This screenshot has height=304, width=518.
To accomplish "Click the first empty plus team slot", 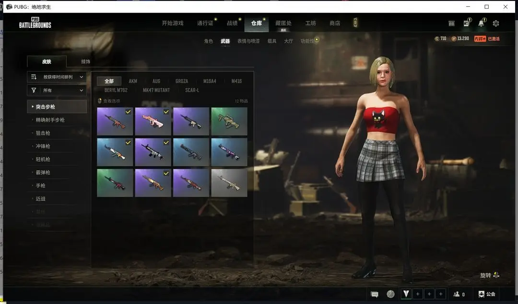I will point(418,294).
